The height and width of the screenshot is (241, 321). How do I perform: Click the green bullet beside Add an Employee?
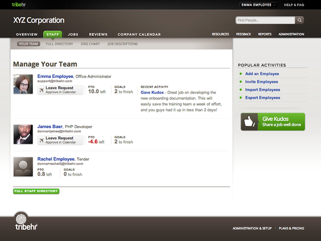coord(241,73)
